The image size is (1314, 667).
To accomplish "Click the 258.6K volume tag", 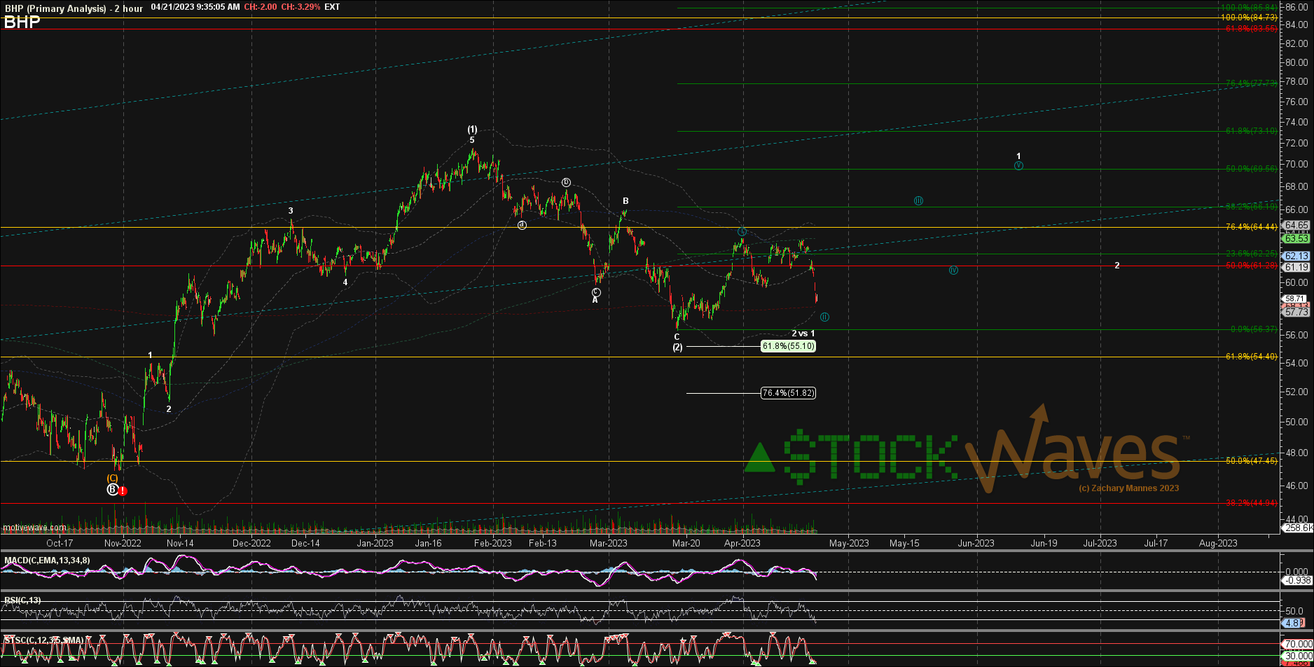I will 1297,527.
